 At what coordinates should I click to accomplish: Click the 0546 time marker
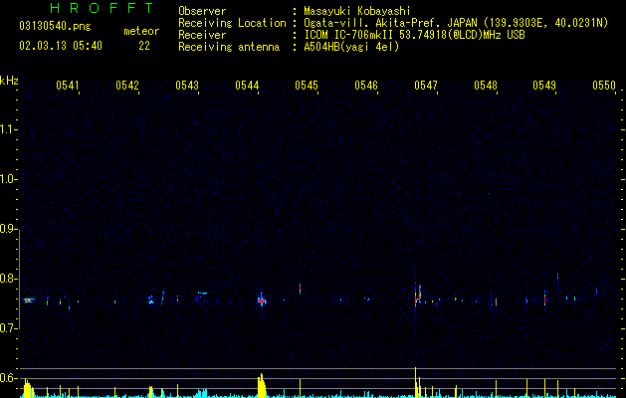(365, 86)
